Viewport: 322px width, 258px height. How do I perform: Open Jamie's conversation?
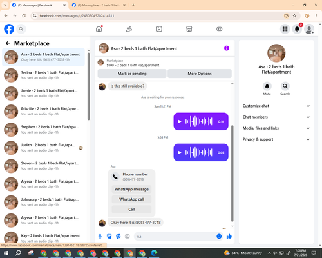pos(43,94)
